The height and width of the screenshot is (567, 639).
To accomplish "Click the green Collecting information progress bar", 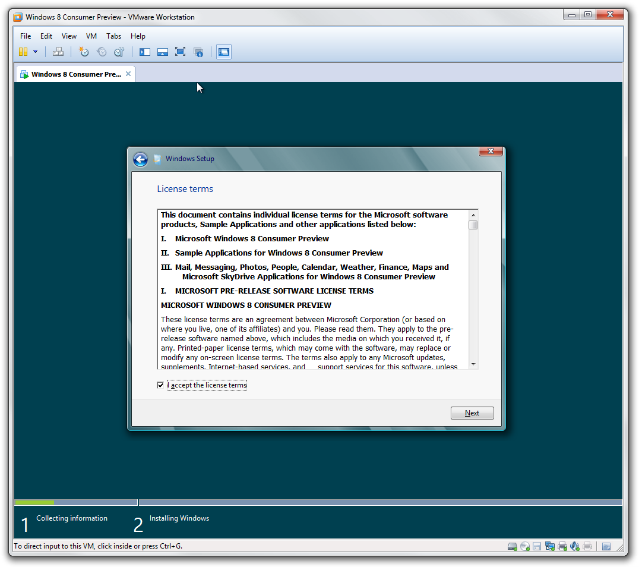I will point(34,502).
